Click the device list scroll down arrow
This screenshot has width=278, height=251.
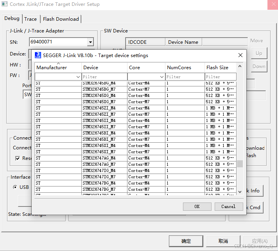click(240, 192)
